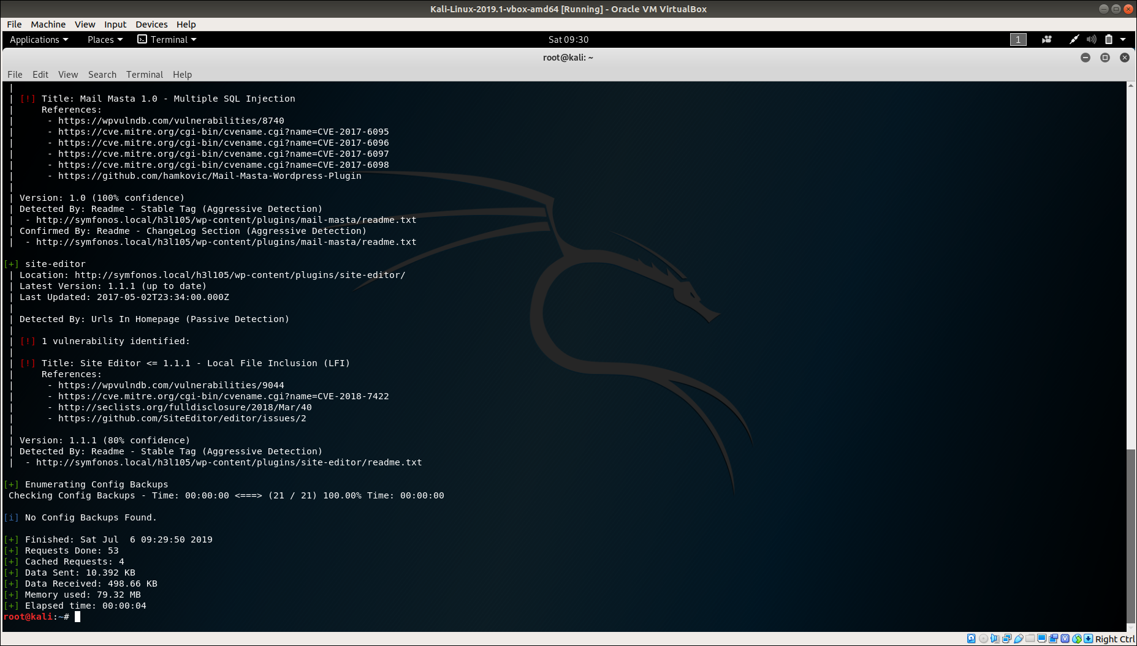Click the Terminal app icon in the Kali top bar
The width and height of the screenshot is (1137, 646).
pyautogui.click(x=142, y=39)
